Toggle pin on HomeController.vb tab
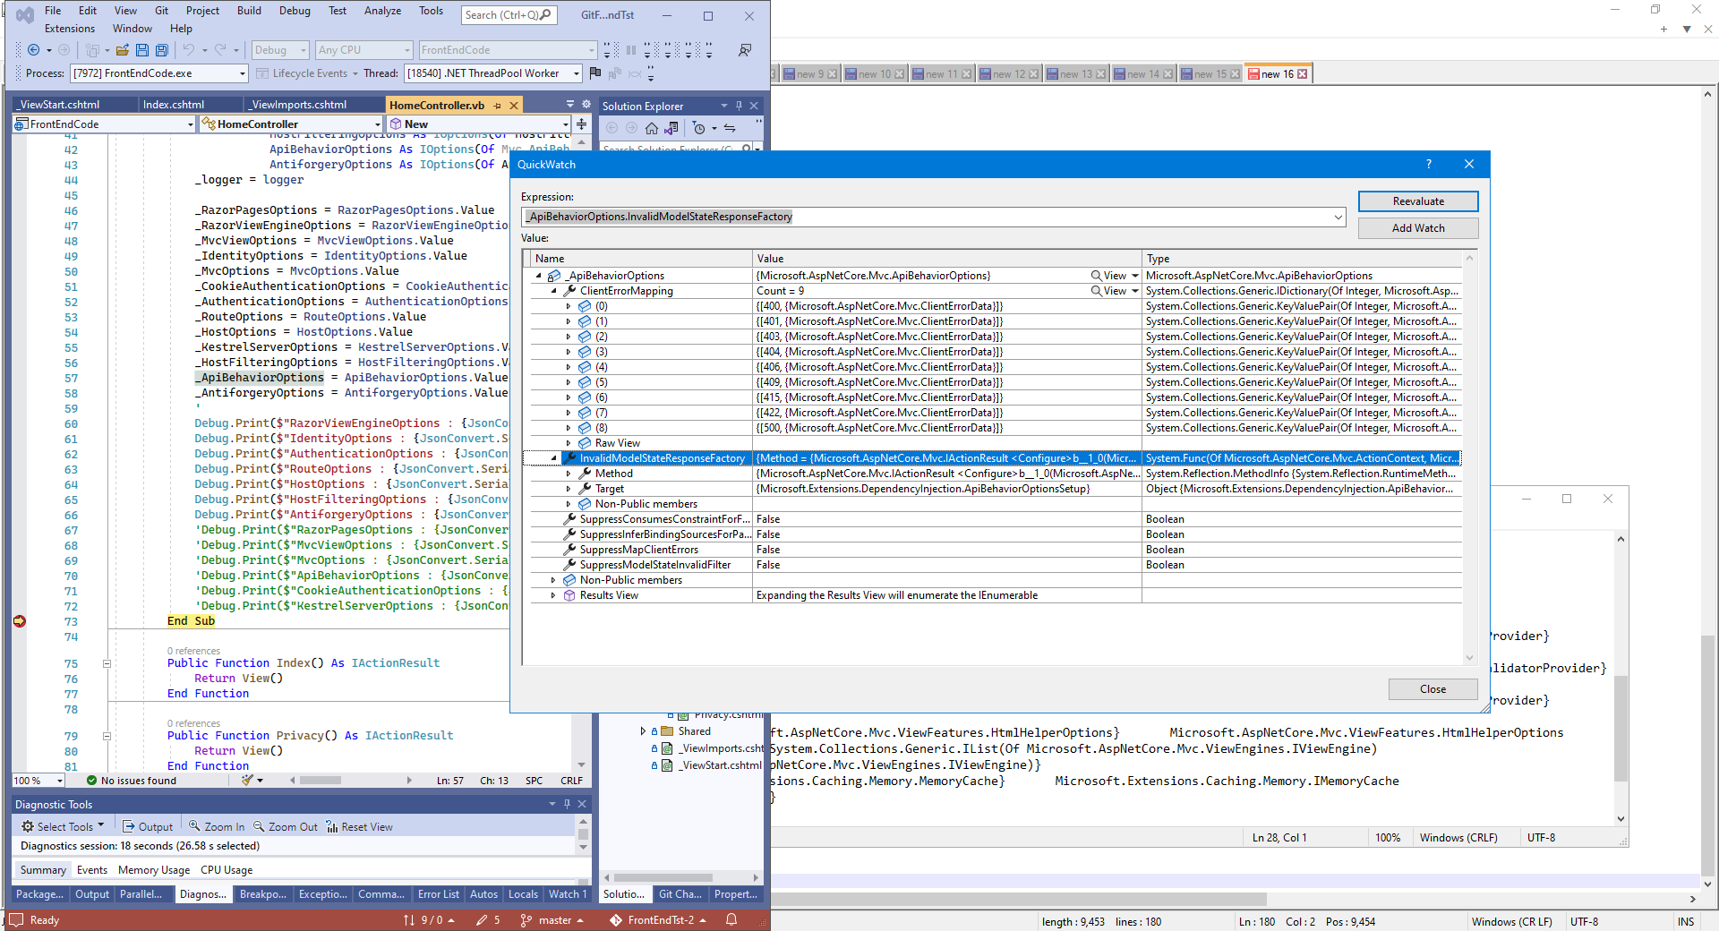The width and height of the screenshot is (1719, 931). point(498,106)
